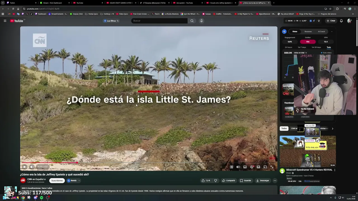Expand the Remix dropdown arrow
The height and width of the screenshot is (201, 358).
[79, 181]
